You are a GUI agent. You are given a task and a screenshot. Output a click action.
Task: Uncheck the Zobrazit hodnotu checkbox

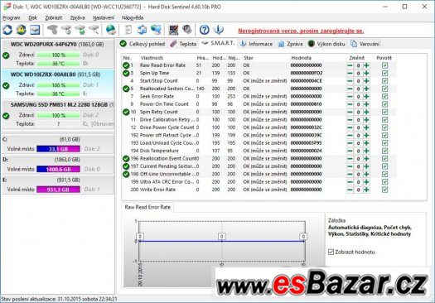[x=331, y=252]
